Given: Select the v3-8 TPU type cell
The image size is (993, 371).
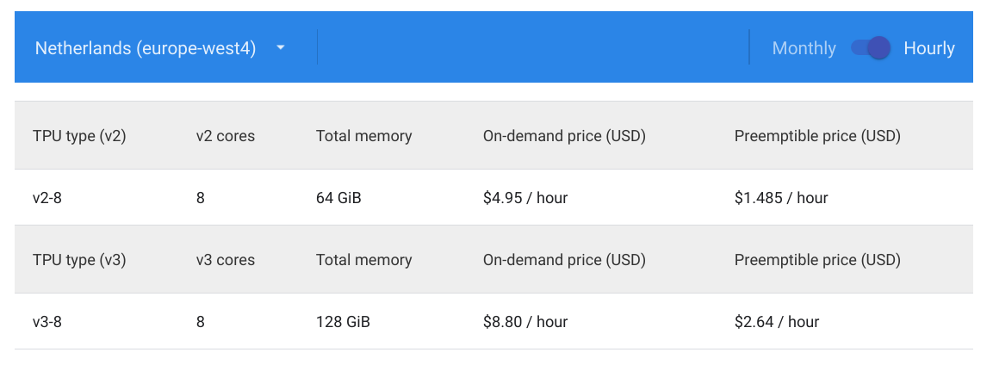Looking at the screenshot, I should [x=47, y=322].
